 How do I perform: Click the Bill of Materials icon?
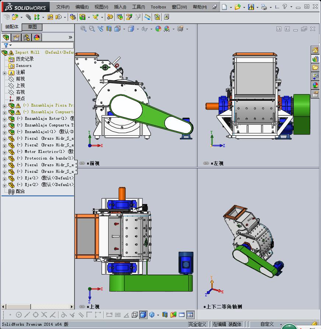tap(120, 17)
